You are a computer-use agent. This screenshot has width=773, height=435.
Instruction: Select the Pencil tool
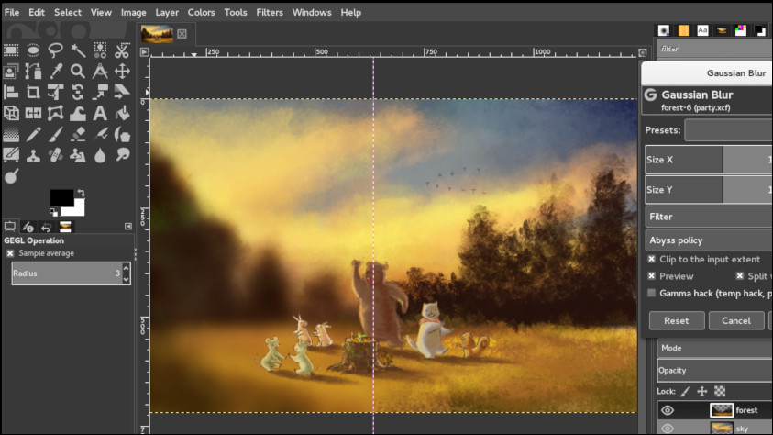tap(33, 135)
